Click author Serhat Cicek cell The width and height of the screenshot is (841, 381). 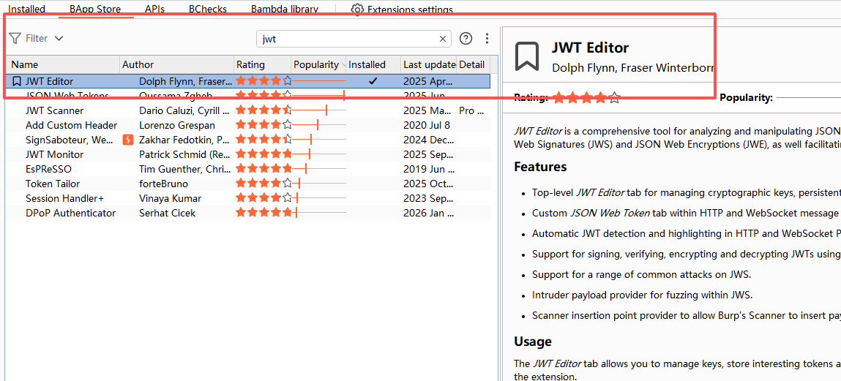tap(168, 213)
